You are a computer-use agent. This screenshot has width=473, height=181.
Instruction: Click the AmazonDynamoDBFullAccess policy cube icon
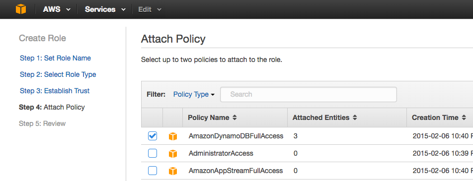coord(172,136)
